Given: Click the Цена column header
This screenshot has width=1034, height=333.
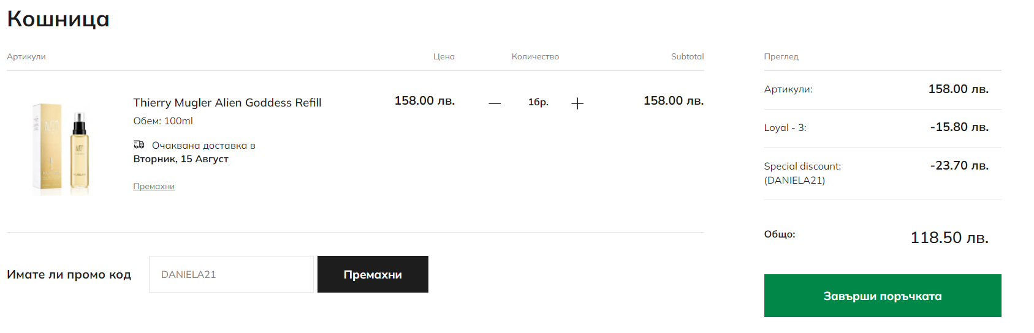Looking at the screenshot, I should coord(444,57).
